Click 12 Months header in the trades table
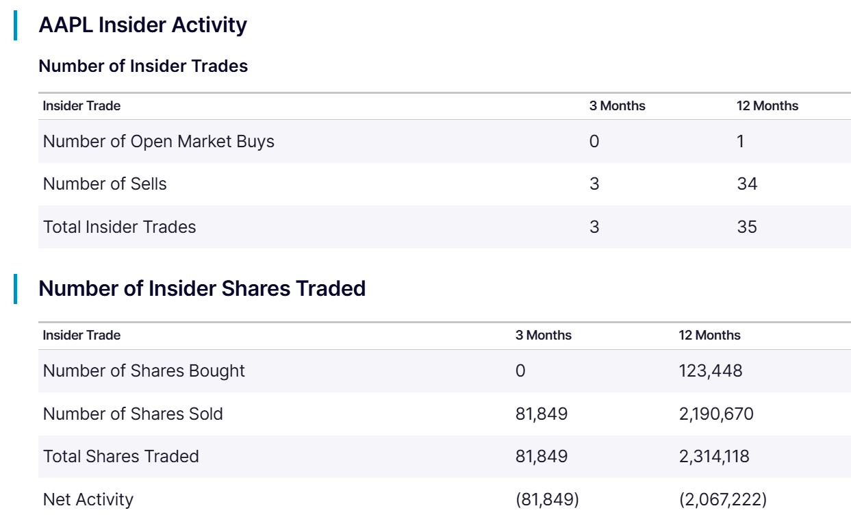 tap(767, 106)
